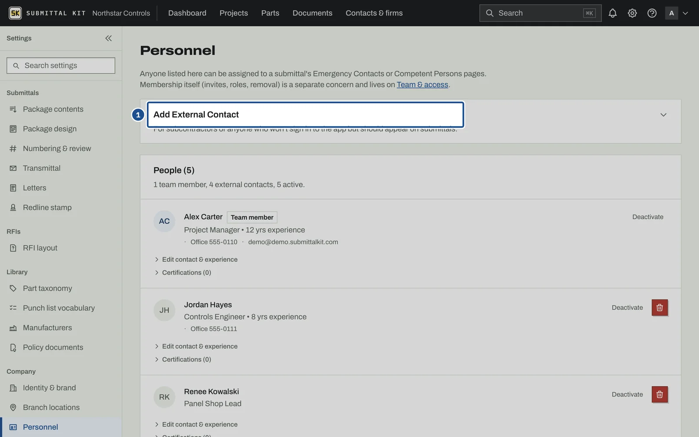This screenshot has width=699, height=437.
Task: Click the Search settings field
Action: click(x=61, y=66)
